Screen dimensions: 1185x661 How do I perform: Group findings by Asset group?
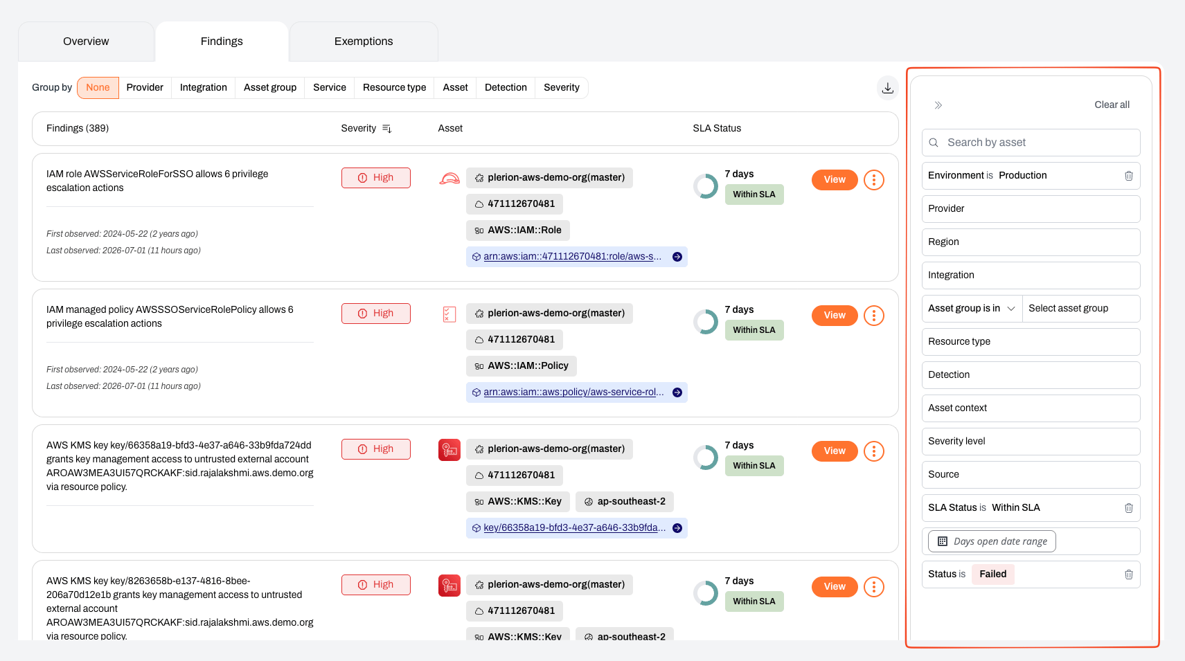click(x=270, y=88)
